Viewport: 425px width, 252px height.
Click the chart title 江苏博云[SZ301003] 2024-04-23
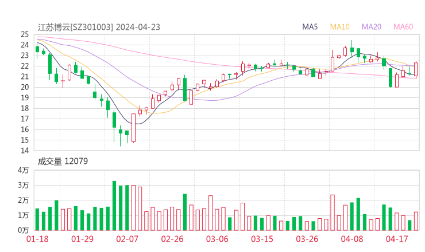pyautogui.click(x=99, y=27)
